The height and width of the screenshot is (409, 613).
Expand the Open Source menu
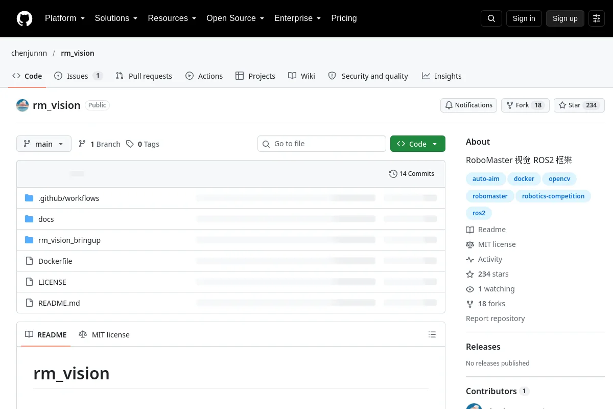[235, 18]
